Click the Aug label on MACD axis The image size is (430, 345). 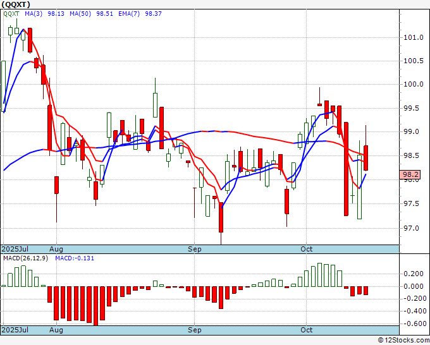coord(56,330)
